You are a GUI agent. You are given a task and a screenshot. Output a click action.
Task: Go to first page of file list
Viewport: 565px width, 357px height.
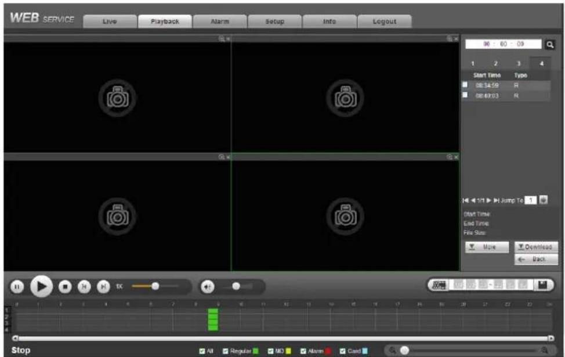[466, 200]
